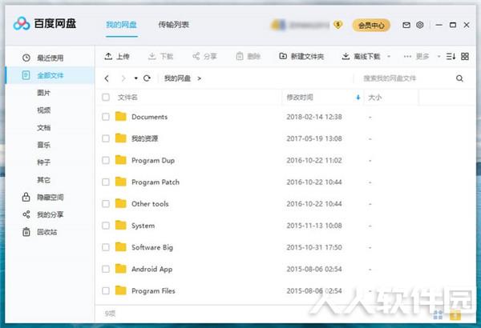Image resolution: width=481 pixels, height=328 pixels.
Task: Select 文档 category in the sidebar
Action: (43, 127)
